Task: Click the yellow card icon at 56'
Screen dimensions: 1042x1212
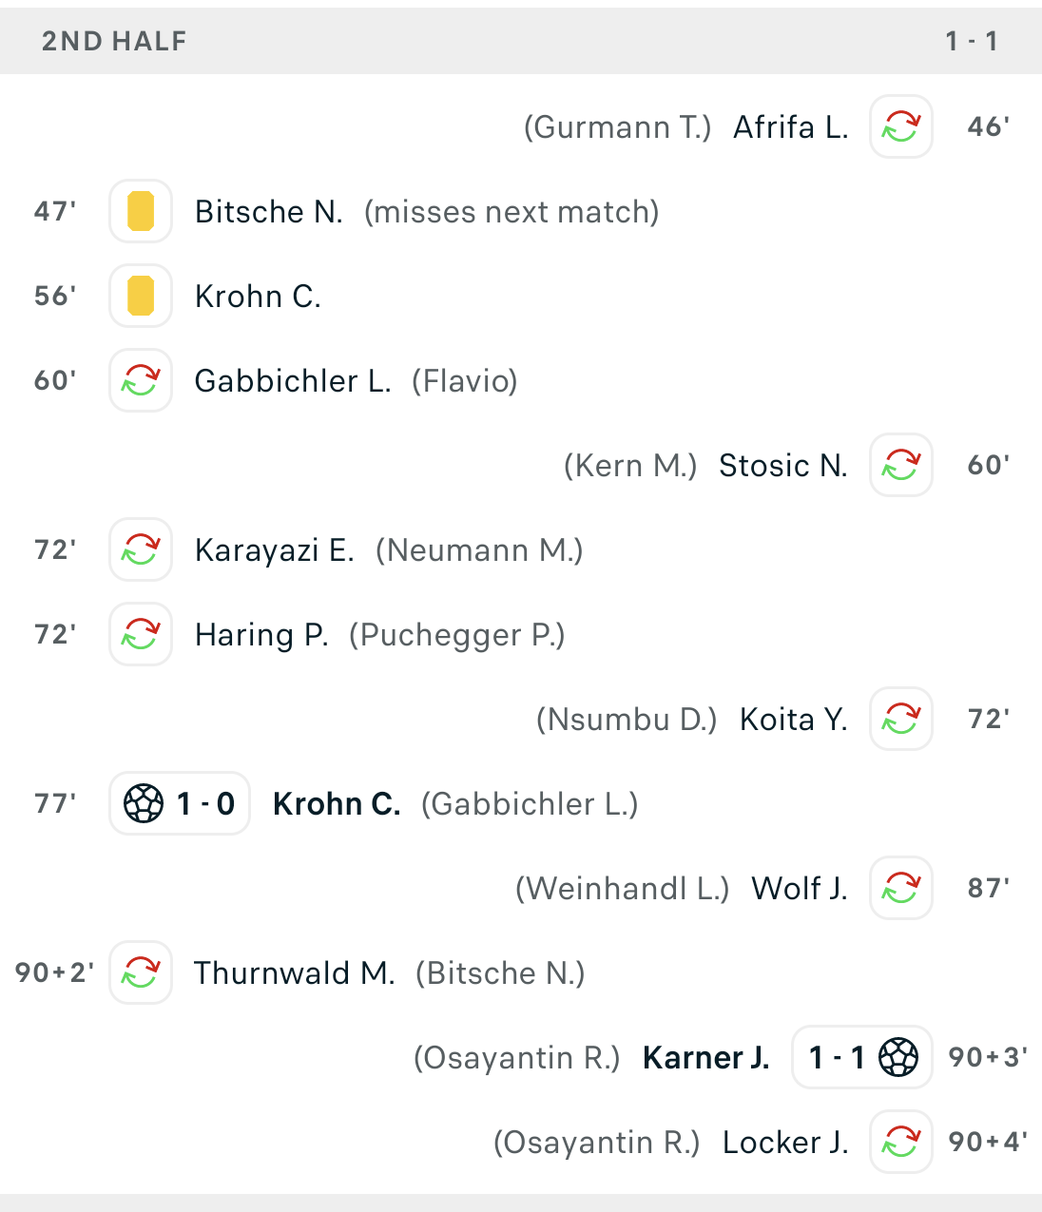Action: pos(141,296)
